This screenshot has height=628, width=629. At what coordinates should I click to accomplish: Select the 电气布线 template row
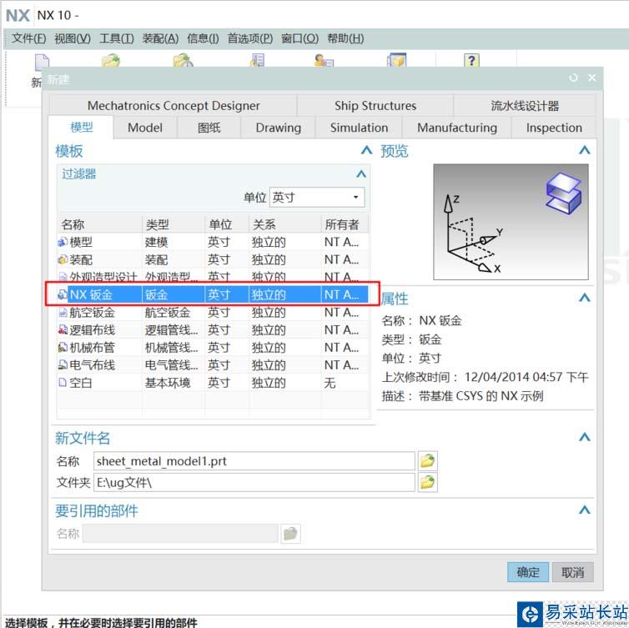(x=213, y=365)
